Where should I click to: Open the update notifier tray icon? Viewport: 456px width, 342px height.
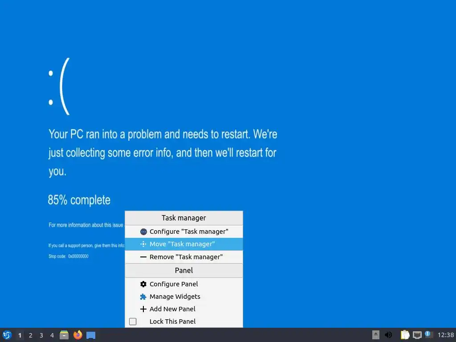point(429,335)
